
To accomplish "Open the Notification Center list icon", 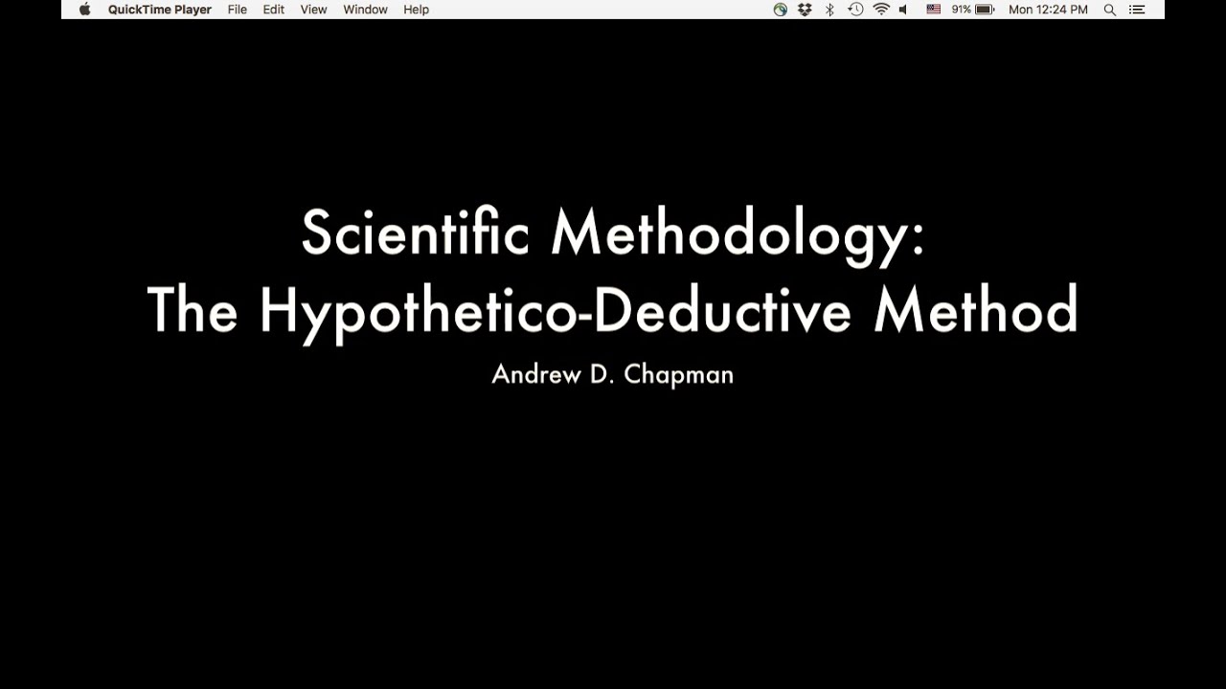I will point(1137,10).
